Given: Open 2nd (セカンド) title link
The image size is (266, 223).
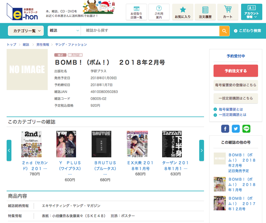Looking at the screenshot, I should pos(35,166).
